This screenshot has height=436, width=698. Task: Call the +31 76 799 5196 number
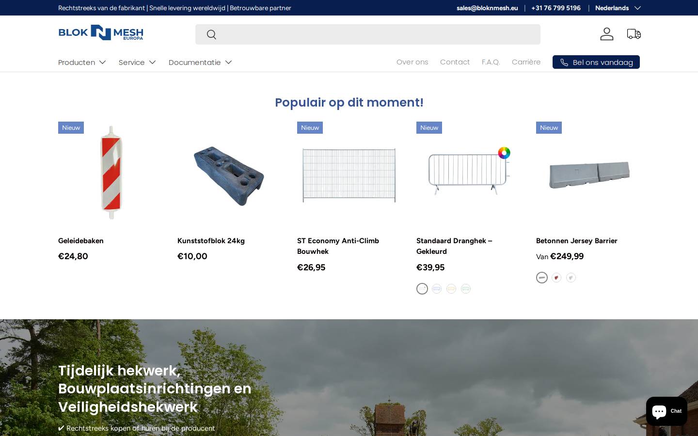tap(556, 8)
